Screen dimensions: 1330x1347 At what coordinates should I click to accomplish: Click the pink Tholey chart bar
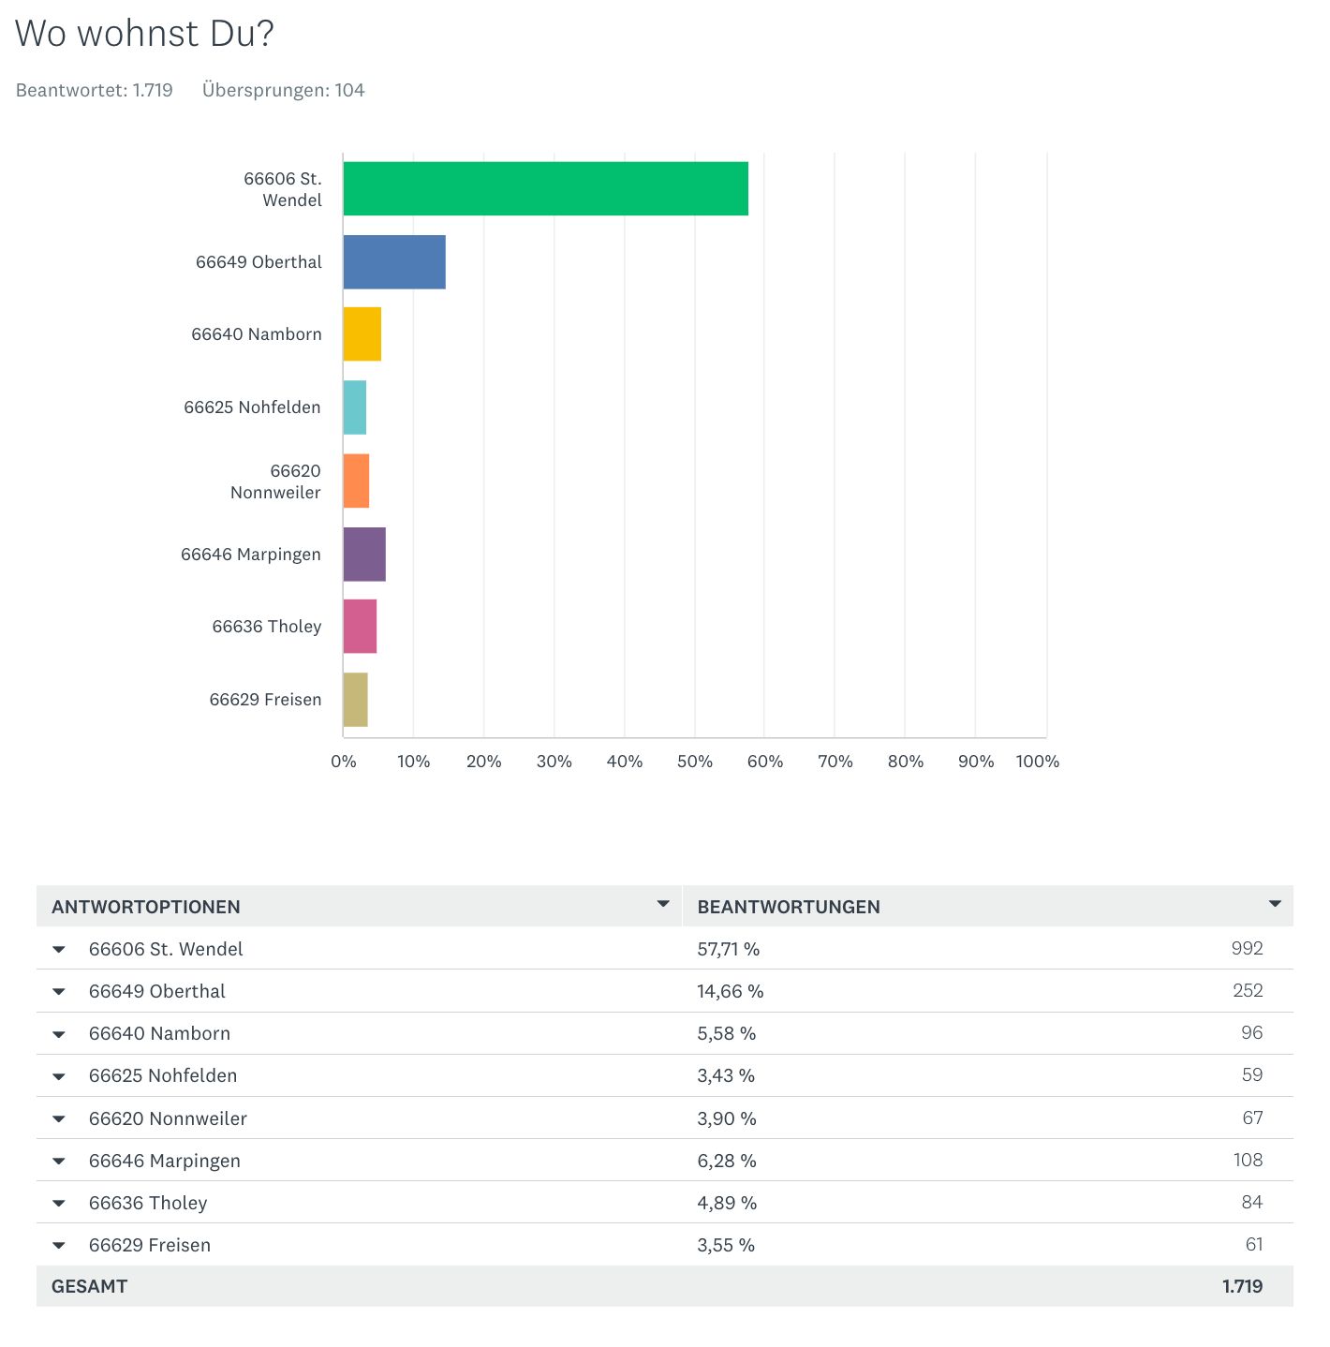[x=360, y=627]
